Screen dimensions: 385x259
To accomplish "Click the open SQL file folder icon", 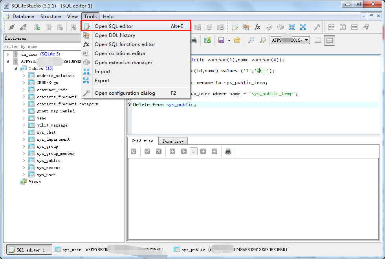I will point(237,40).
